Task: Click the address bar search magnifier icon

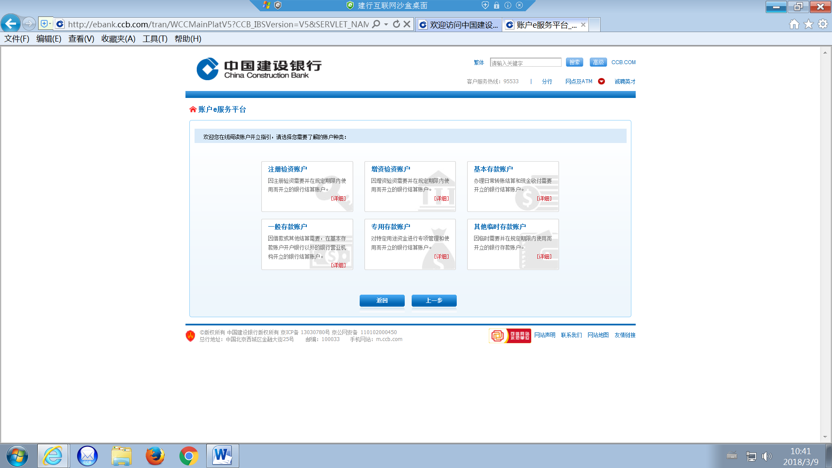Action: (x=376, y=24)
